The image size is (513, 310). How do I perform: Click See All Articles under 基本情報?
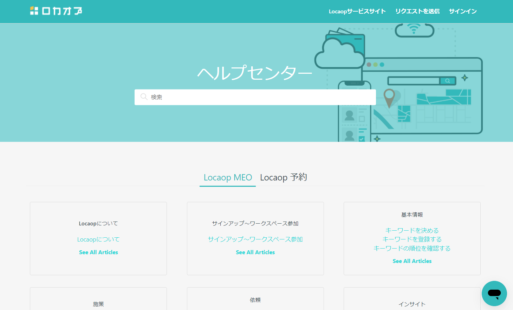(412, 261)
